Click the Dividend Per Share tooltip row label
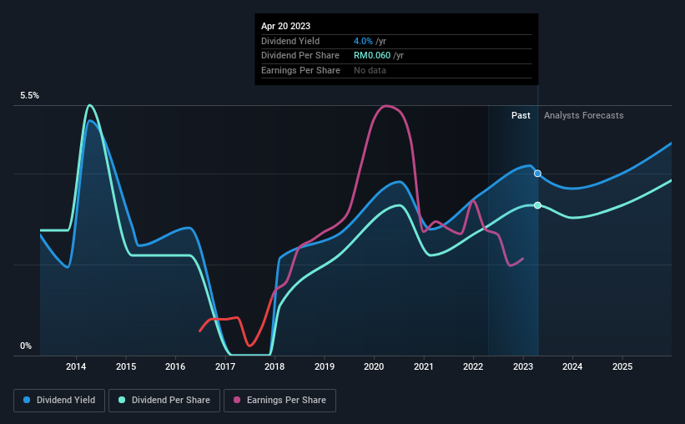 point(300,56)
